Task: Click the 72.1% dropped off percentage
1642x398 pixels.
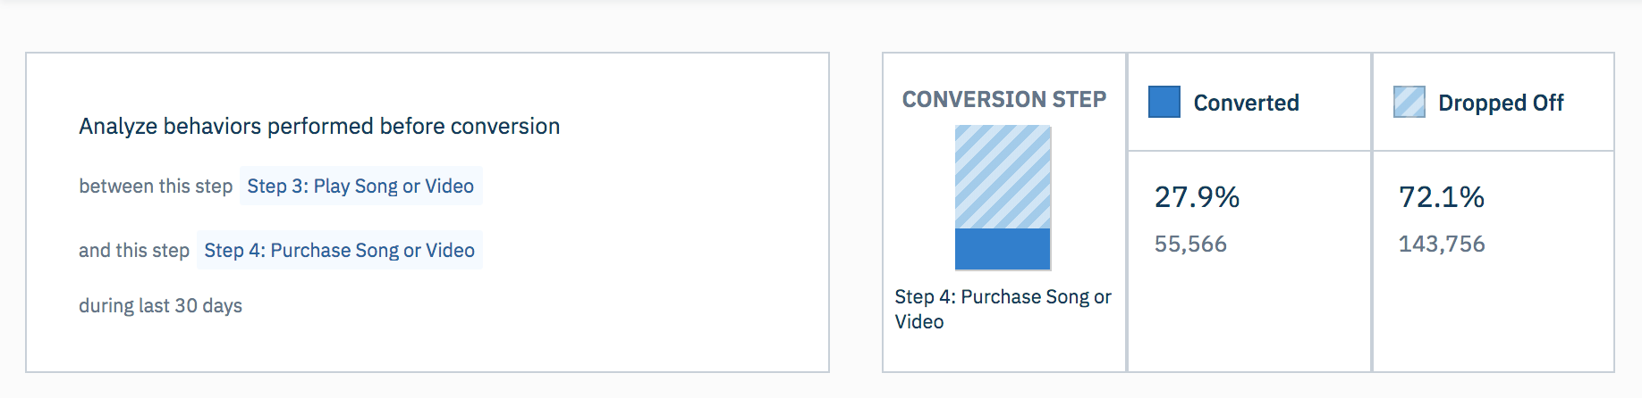Action: [x=1441, y=197]
